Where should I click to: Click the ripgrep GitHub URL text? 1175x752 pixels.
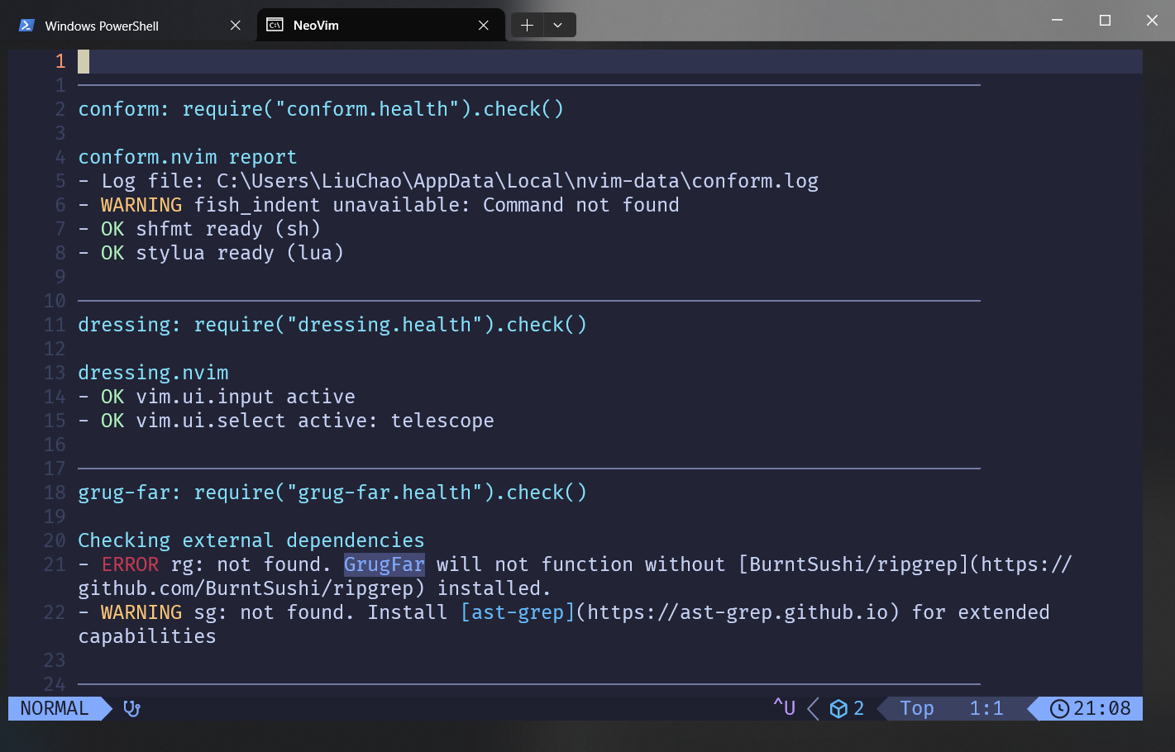point(575,577)
